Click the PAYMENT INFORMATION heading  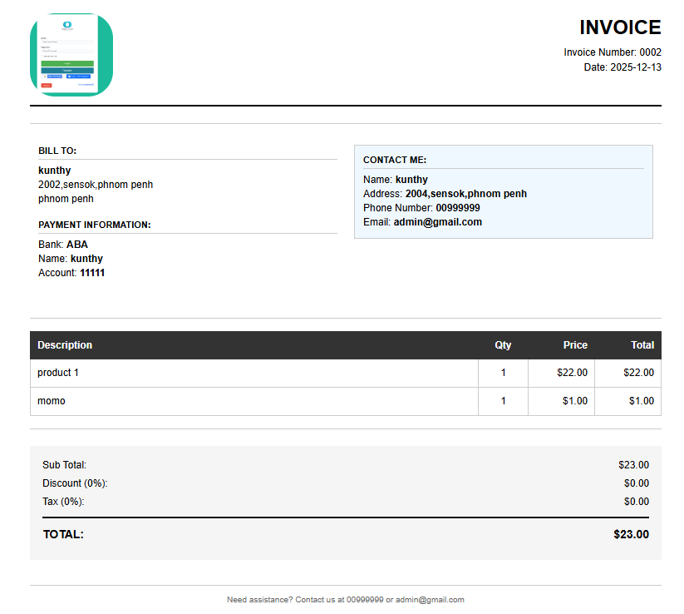pos(96,225)
